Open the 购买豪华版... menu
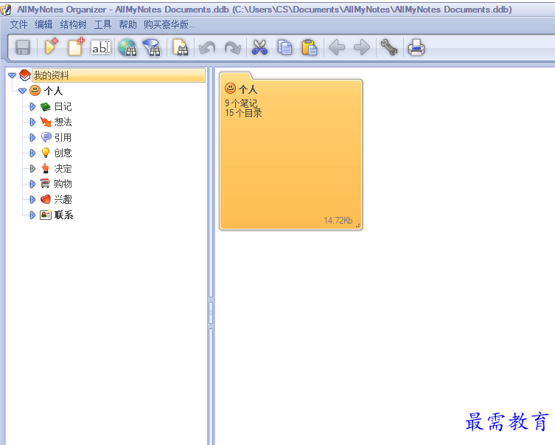 tap(170, 24)
